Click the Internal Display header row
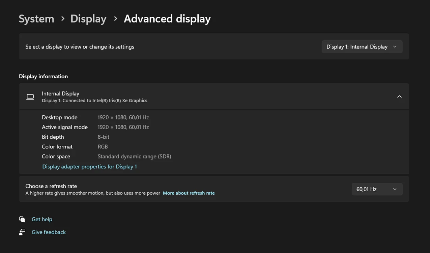430x253 pixels. pos(214,96)
